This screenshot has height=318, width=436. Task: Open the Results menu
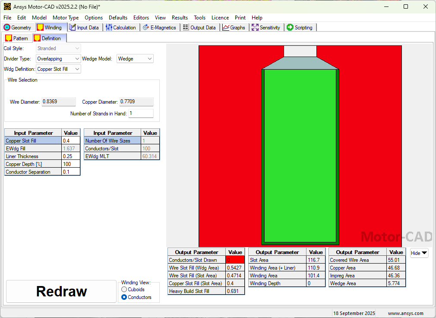click(180, 18)
